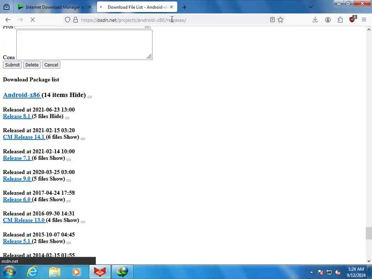The image size is (372, 279).
Task: Click 'Released at 2021-06-23 13:00' text
Action: tap(39, 110)
